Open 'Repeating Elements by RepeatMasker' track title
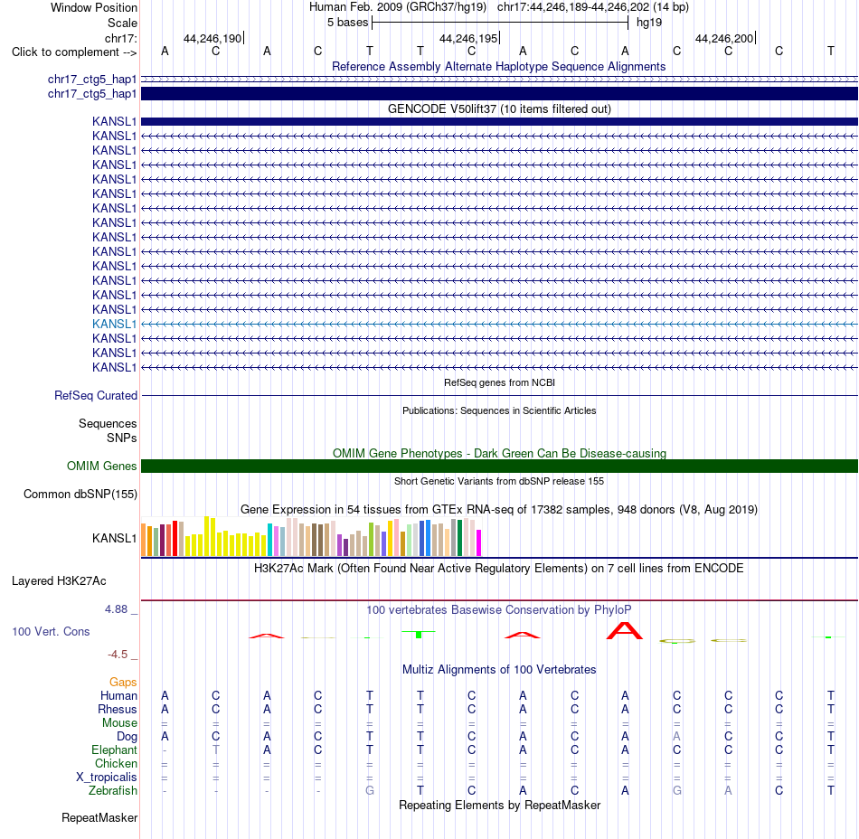This screenshot has height=839, width=859. tap(499, 806)
